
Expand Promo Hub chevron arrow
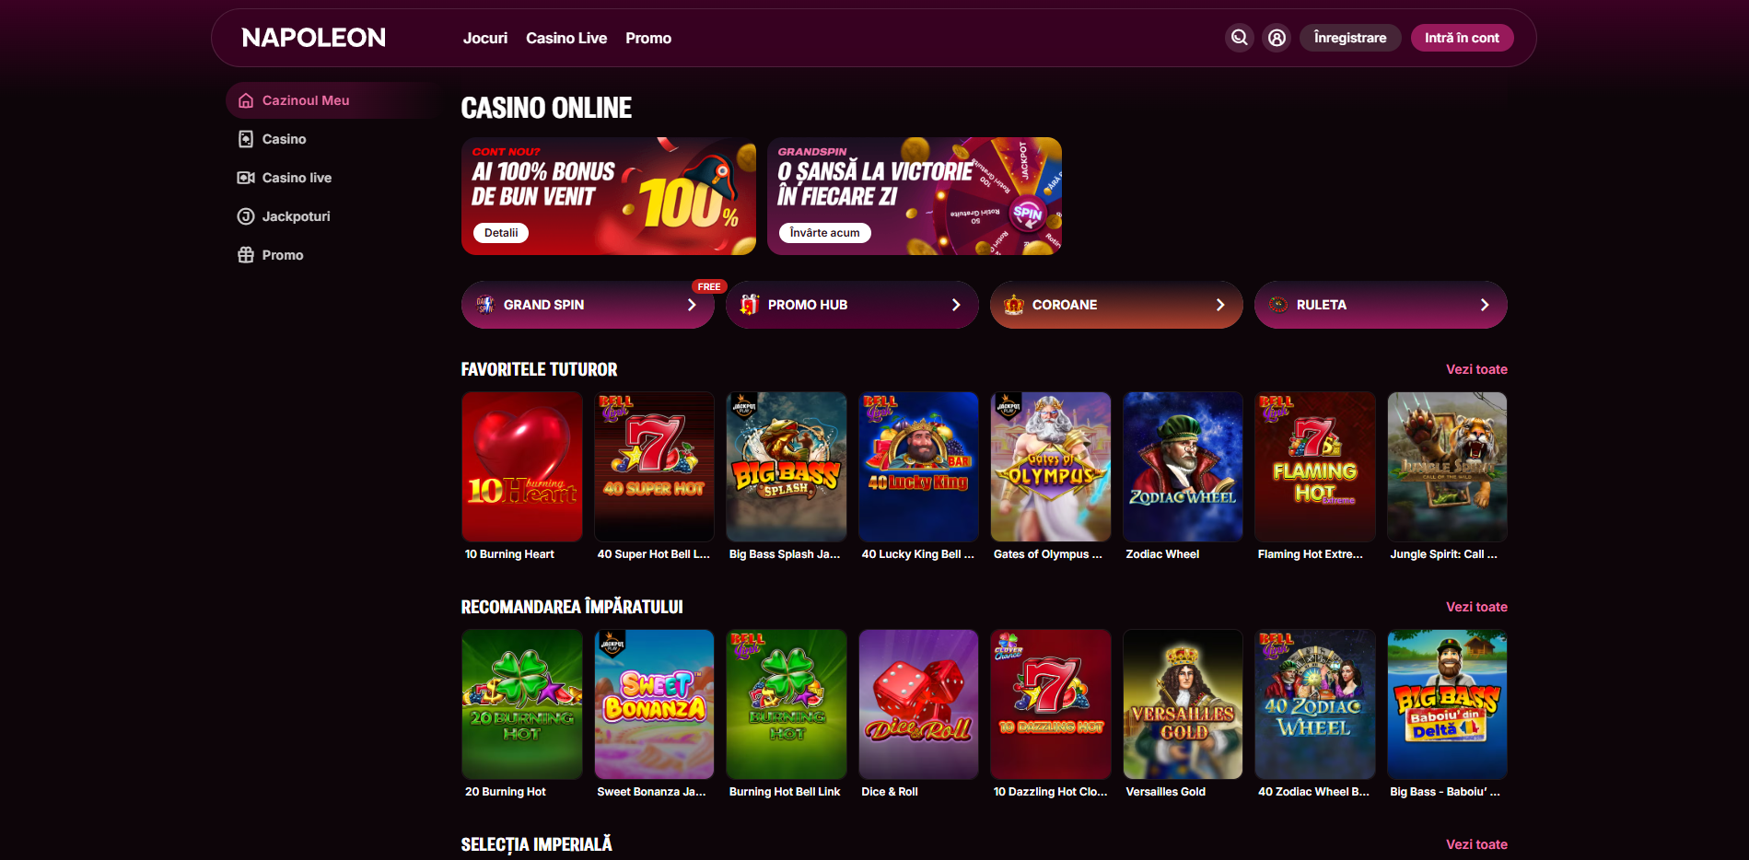coord(956,305)
